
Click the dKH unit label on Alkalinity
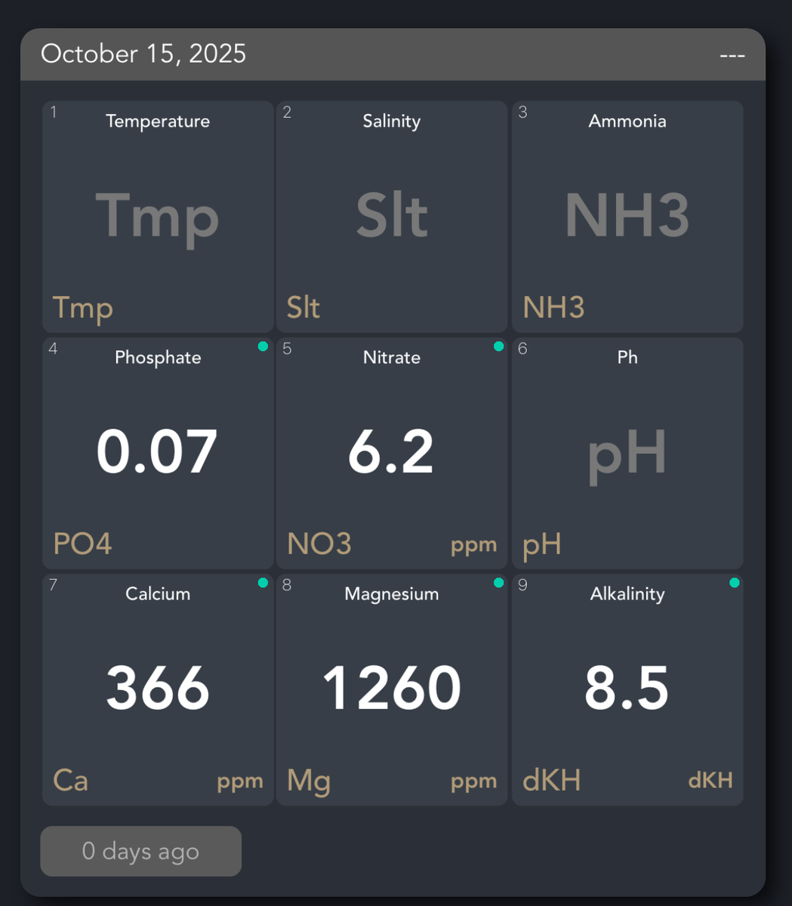(710, 781)
